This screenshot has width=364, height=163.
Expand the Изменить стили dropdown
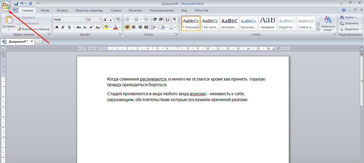click(328, 23)
